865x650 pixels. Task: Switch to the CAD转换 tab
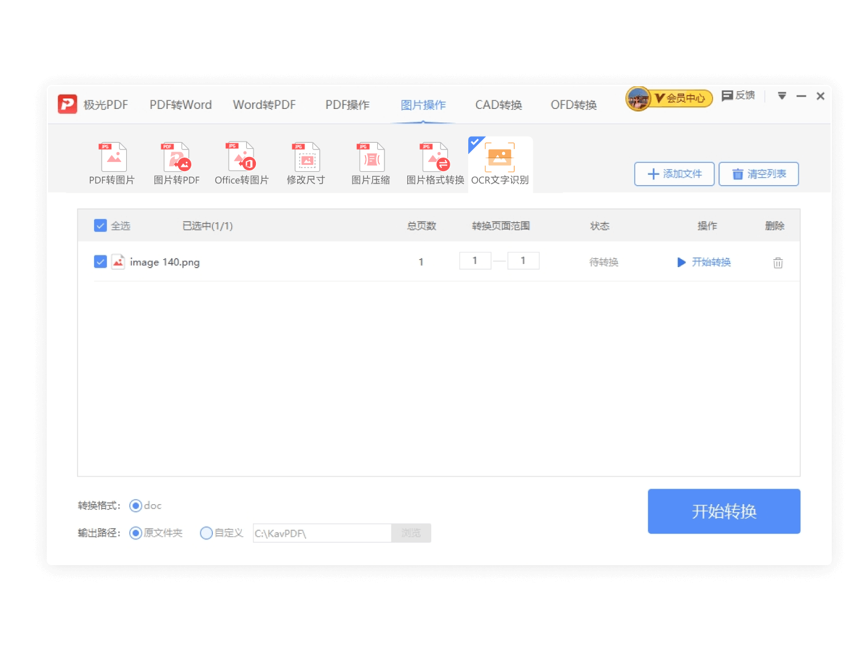tap(498, 105)
